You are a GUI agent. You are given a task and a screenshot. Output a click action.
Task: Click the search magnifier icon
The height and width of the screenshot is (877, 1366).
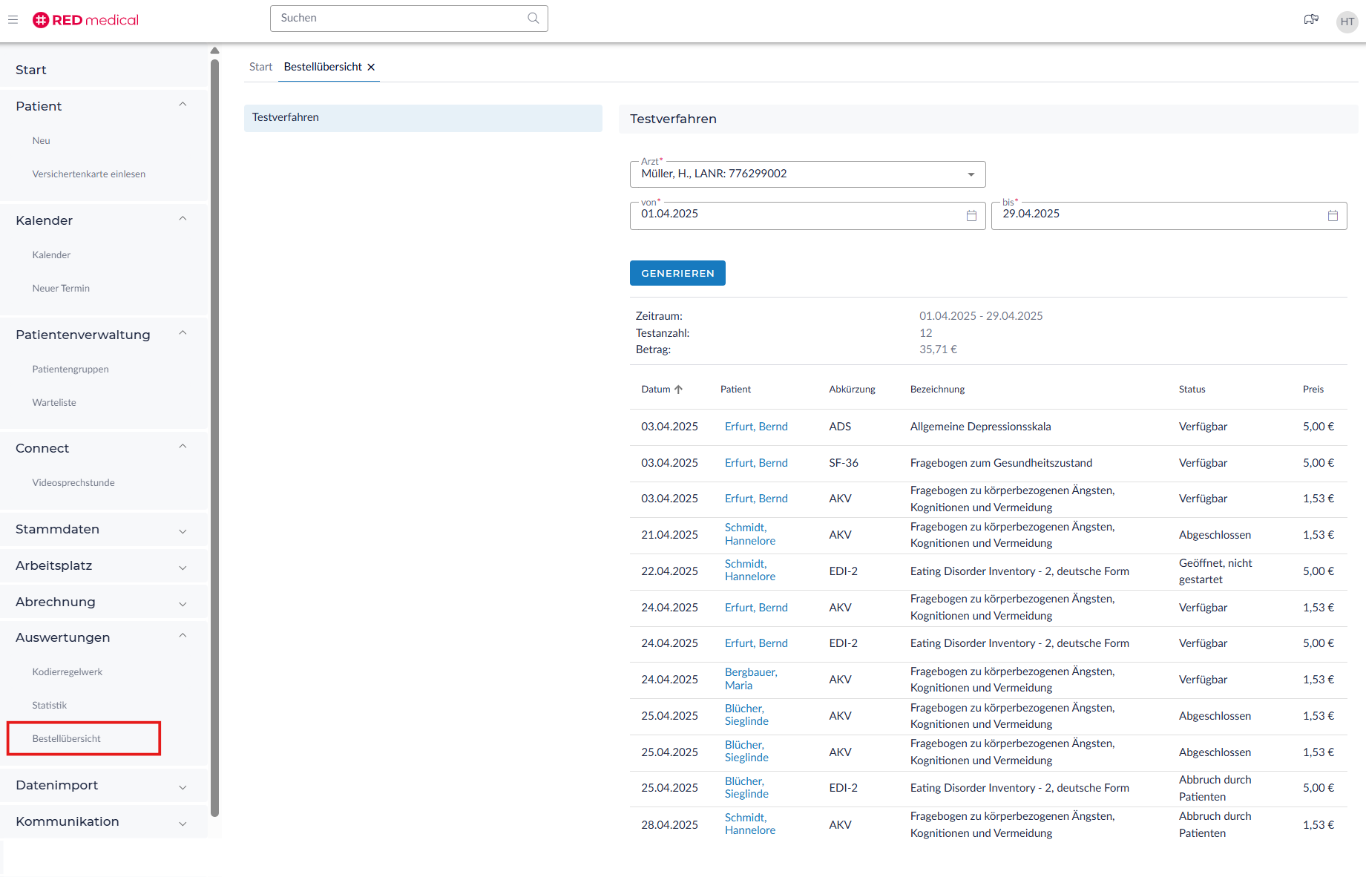click(533, 19)
